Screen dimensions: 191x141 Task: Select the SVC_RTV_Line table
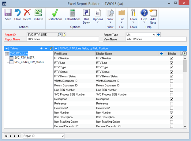[19, 53]
